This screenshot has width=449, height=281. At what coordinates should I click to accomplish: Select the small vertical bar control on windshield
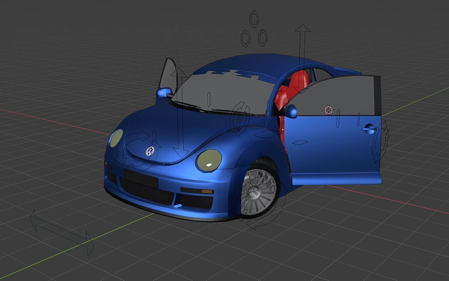pyautogui.click(x=209, y=99)
